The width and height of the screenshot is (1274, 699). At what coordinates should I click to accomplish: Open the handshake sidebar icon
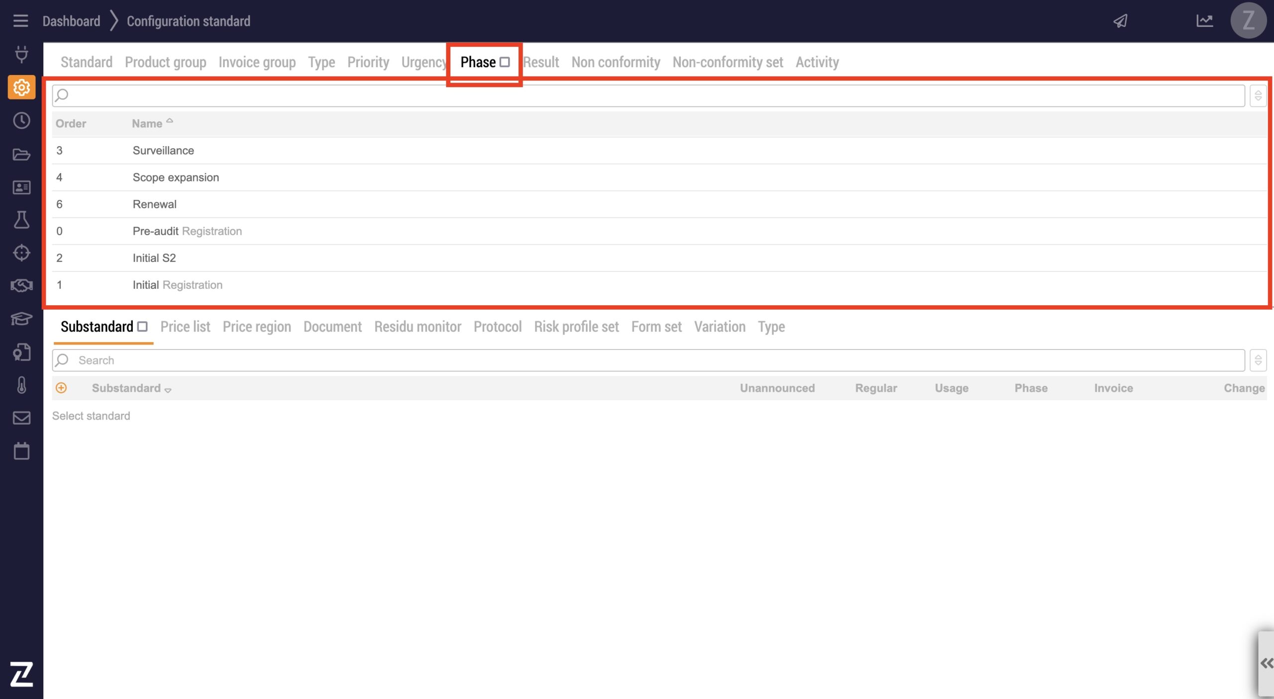(21, 286)
